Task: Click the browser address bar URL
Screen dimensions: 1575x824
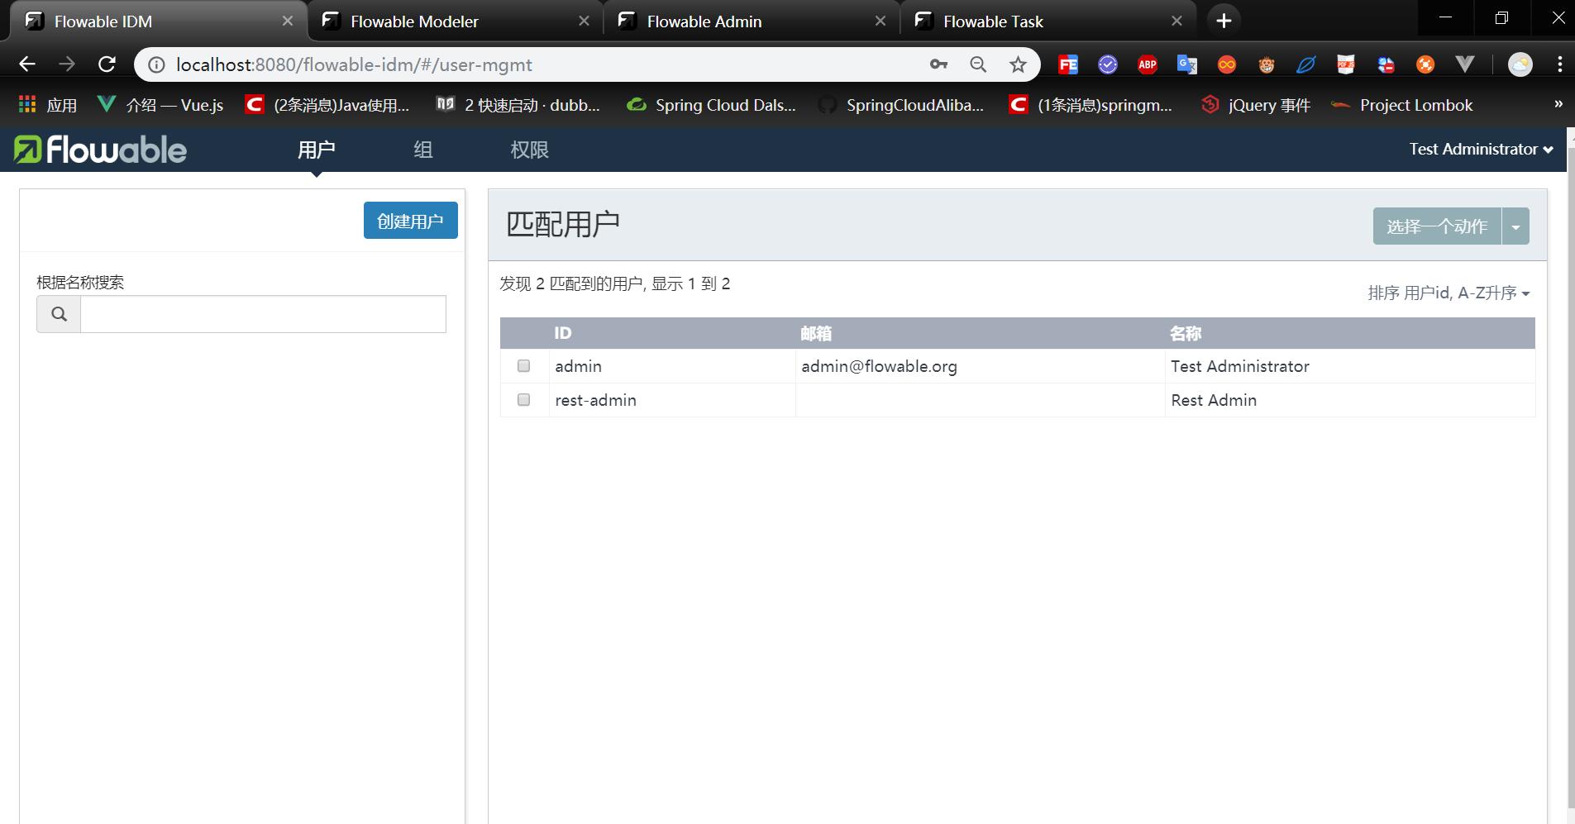Action: coord(354,64)
